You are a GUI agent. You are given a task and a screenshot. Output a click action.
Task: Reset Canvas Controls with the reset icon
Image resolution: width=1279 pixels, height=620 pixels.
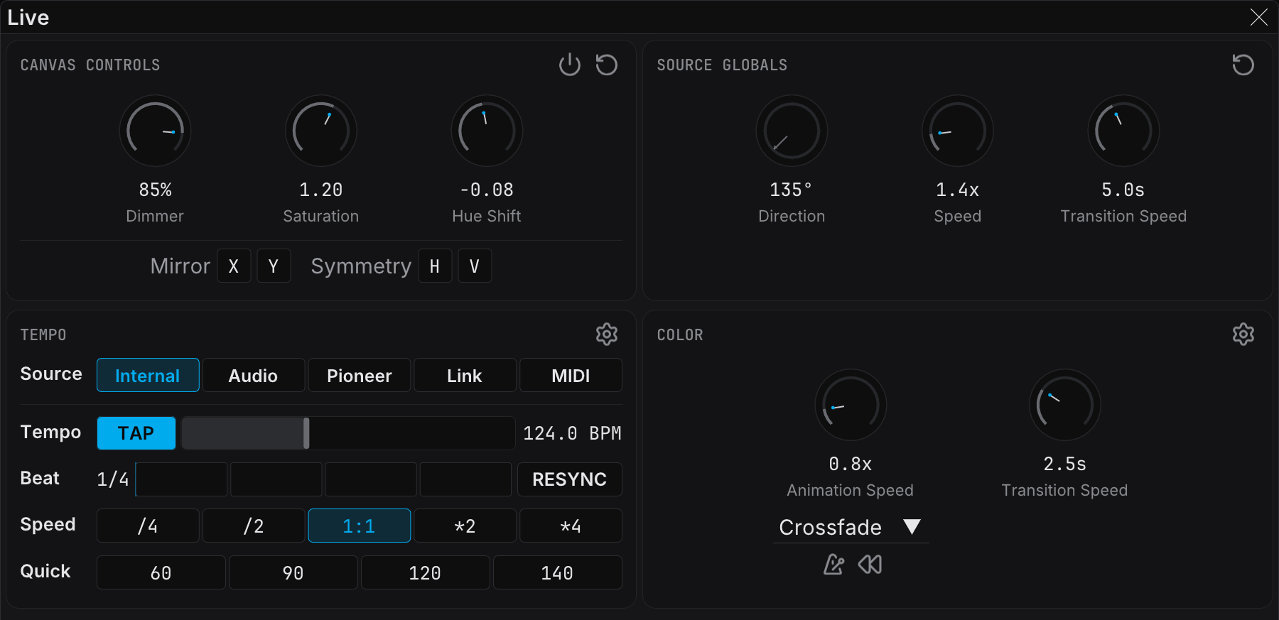click(606, 65)
